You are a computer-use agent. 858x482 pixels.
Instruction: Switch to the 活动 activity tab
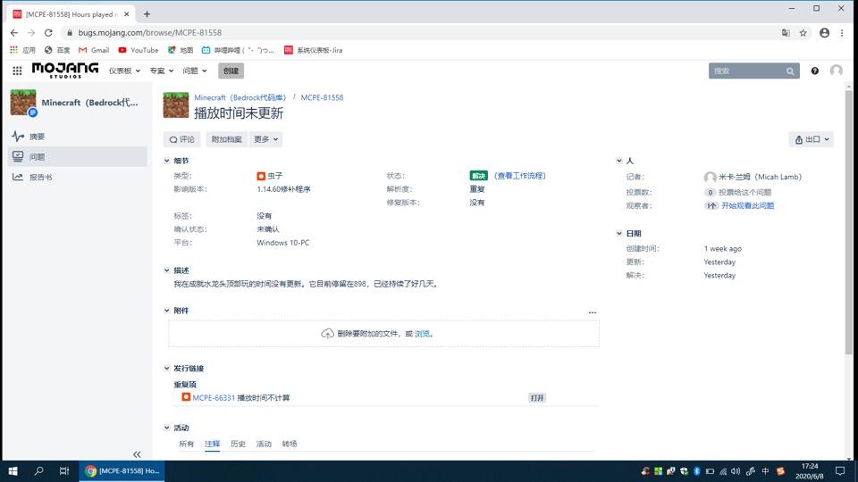pos(264,444)
